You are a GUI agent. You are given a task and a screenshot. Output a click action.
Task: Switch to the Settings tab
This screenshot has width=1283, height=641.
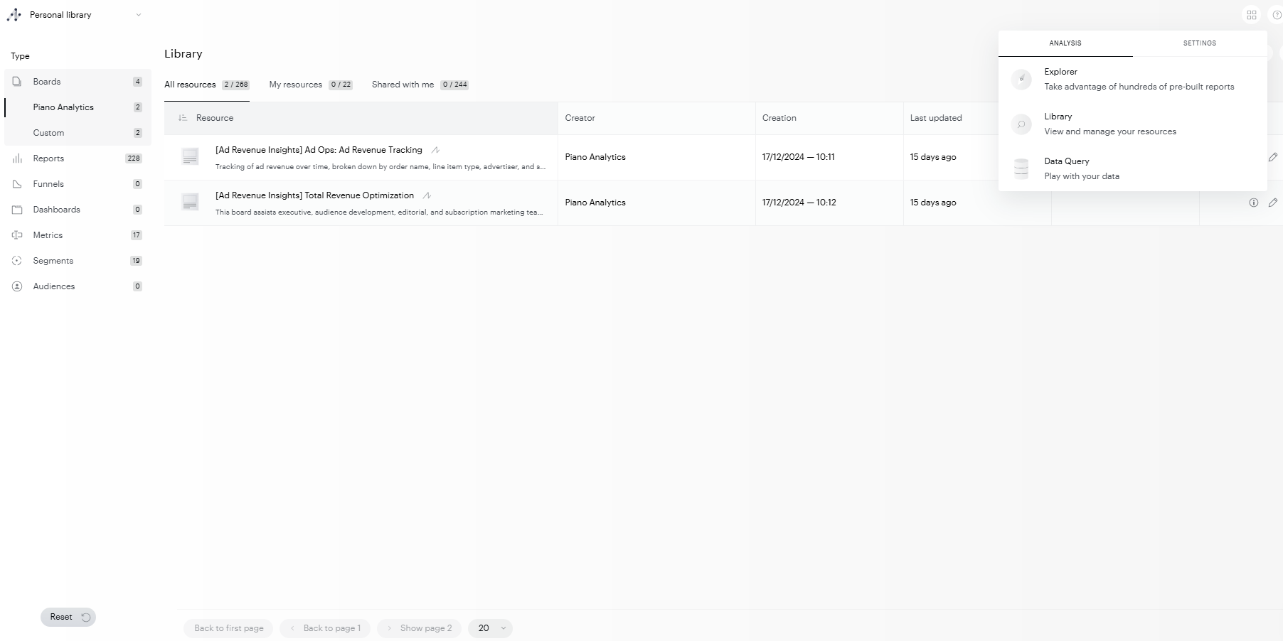(x=1199, y=43)
